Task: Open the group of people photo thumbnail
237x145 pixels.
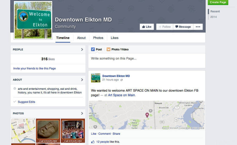Action: (x=73, y=131)
